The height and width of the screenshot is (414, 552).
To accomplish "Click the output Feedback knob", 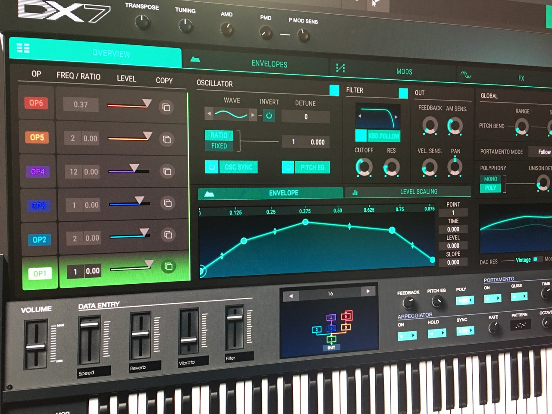I will pos(430,125).
